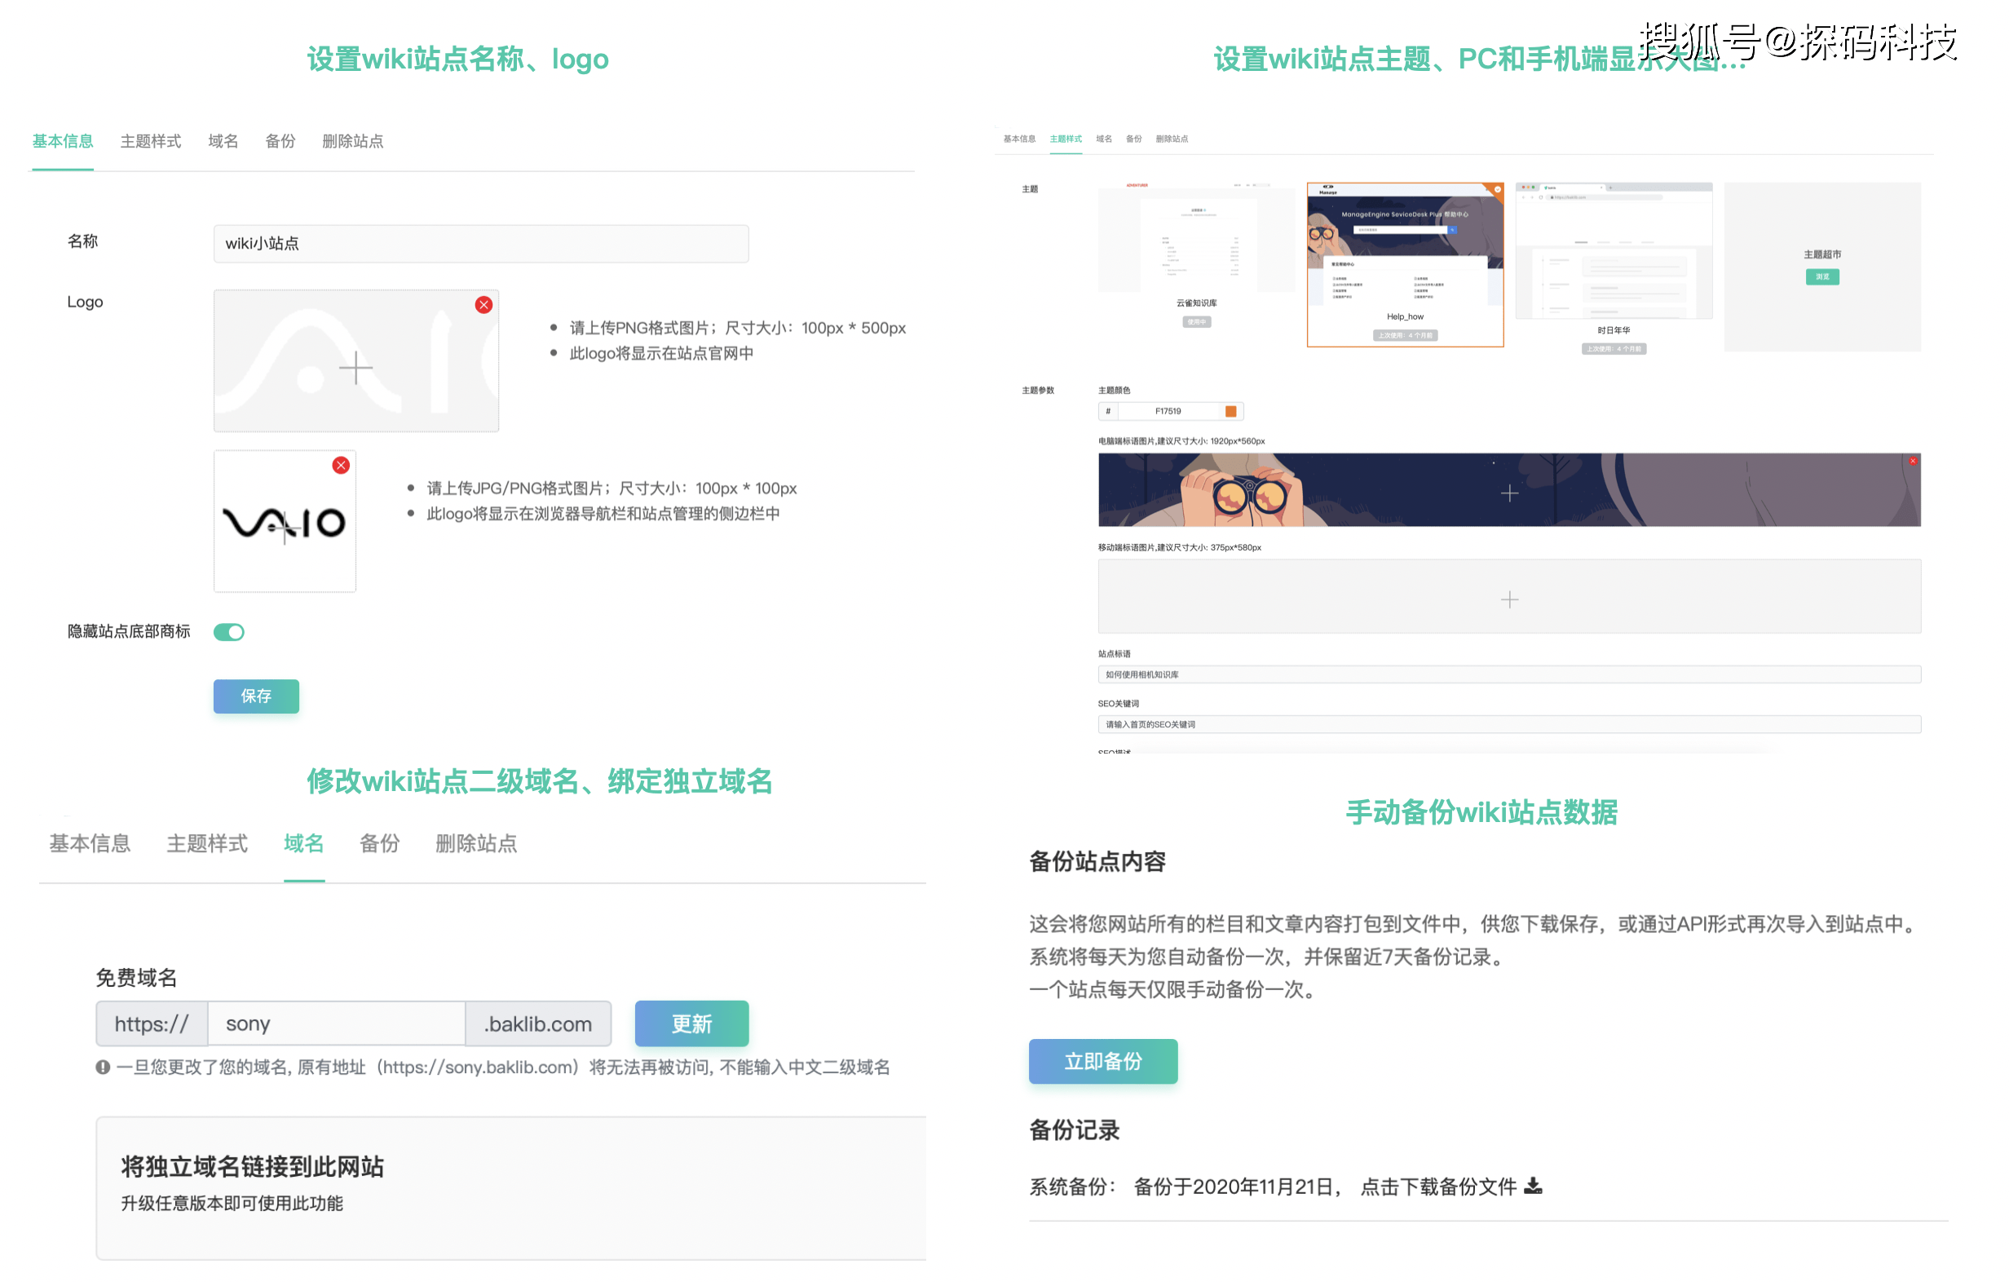This screenshot has width=2009, height=1282.
Task: Open the orange theme color swatch
Action: [x=1230, y=411]
